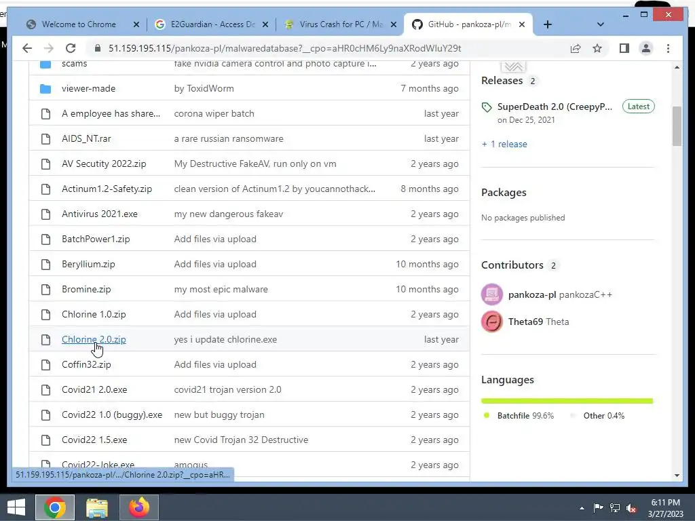Viewport: 695px width, 521px height.
Task: Open Actinum1.2-Safety.zip
Action: click(x=107, y=189)
